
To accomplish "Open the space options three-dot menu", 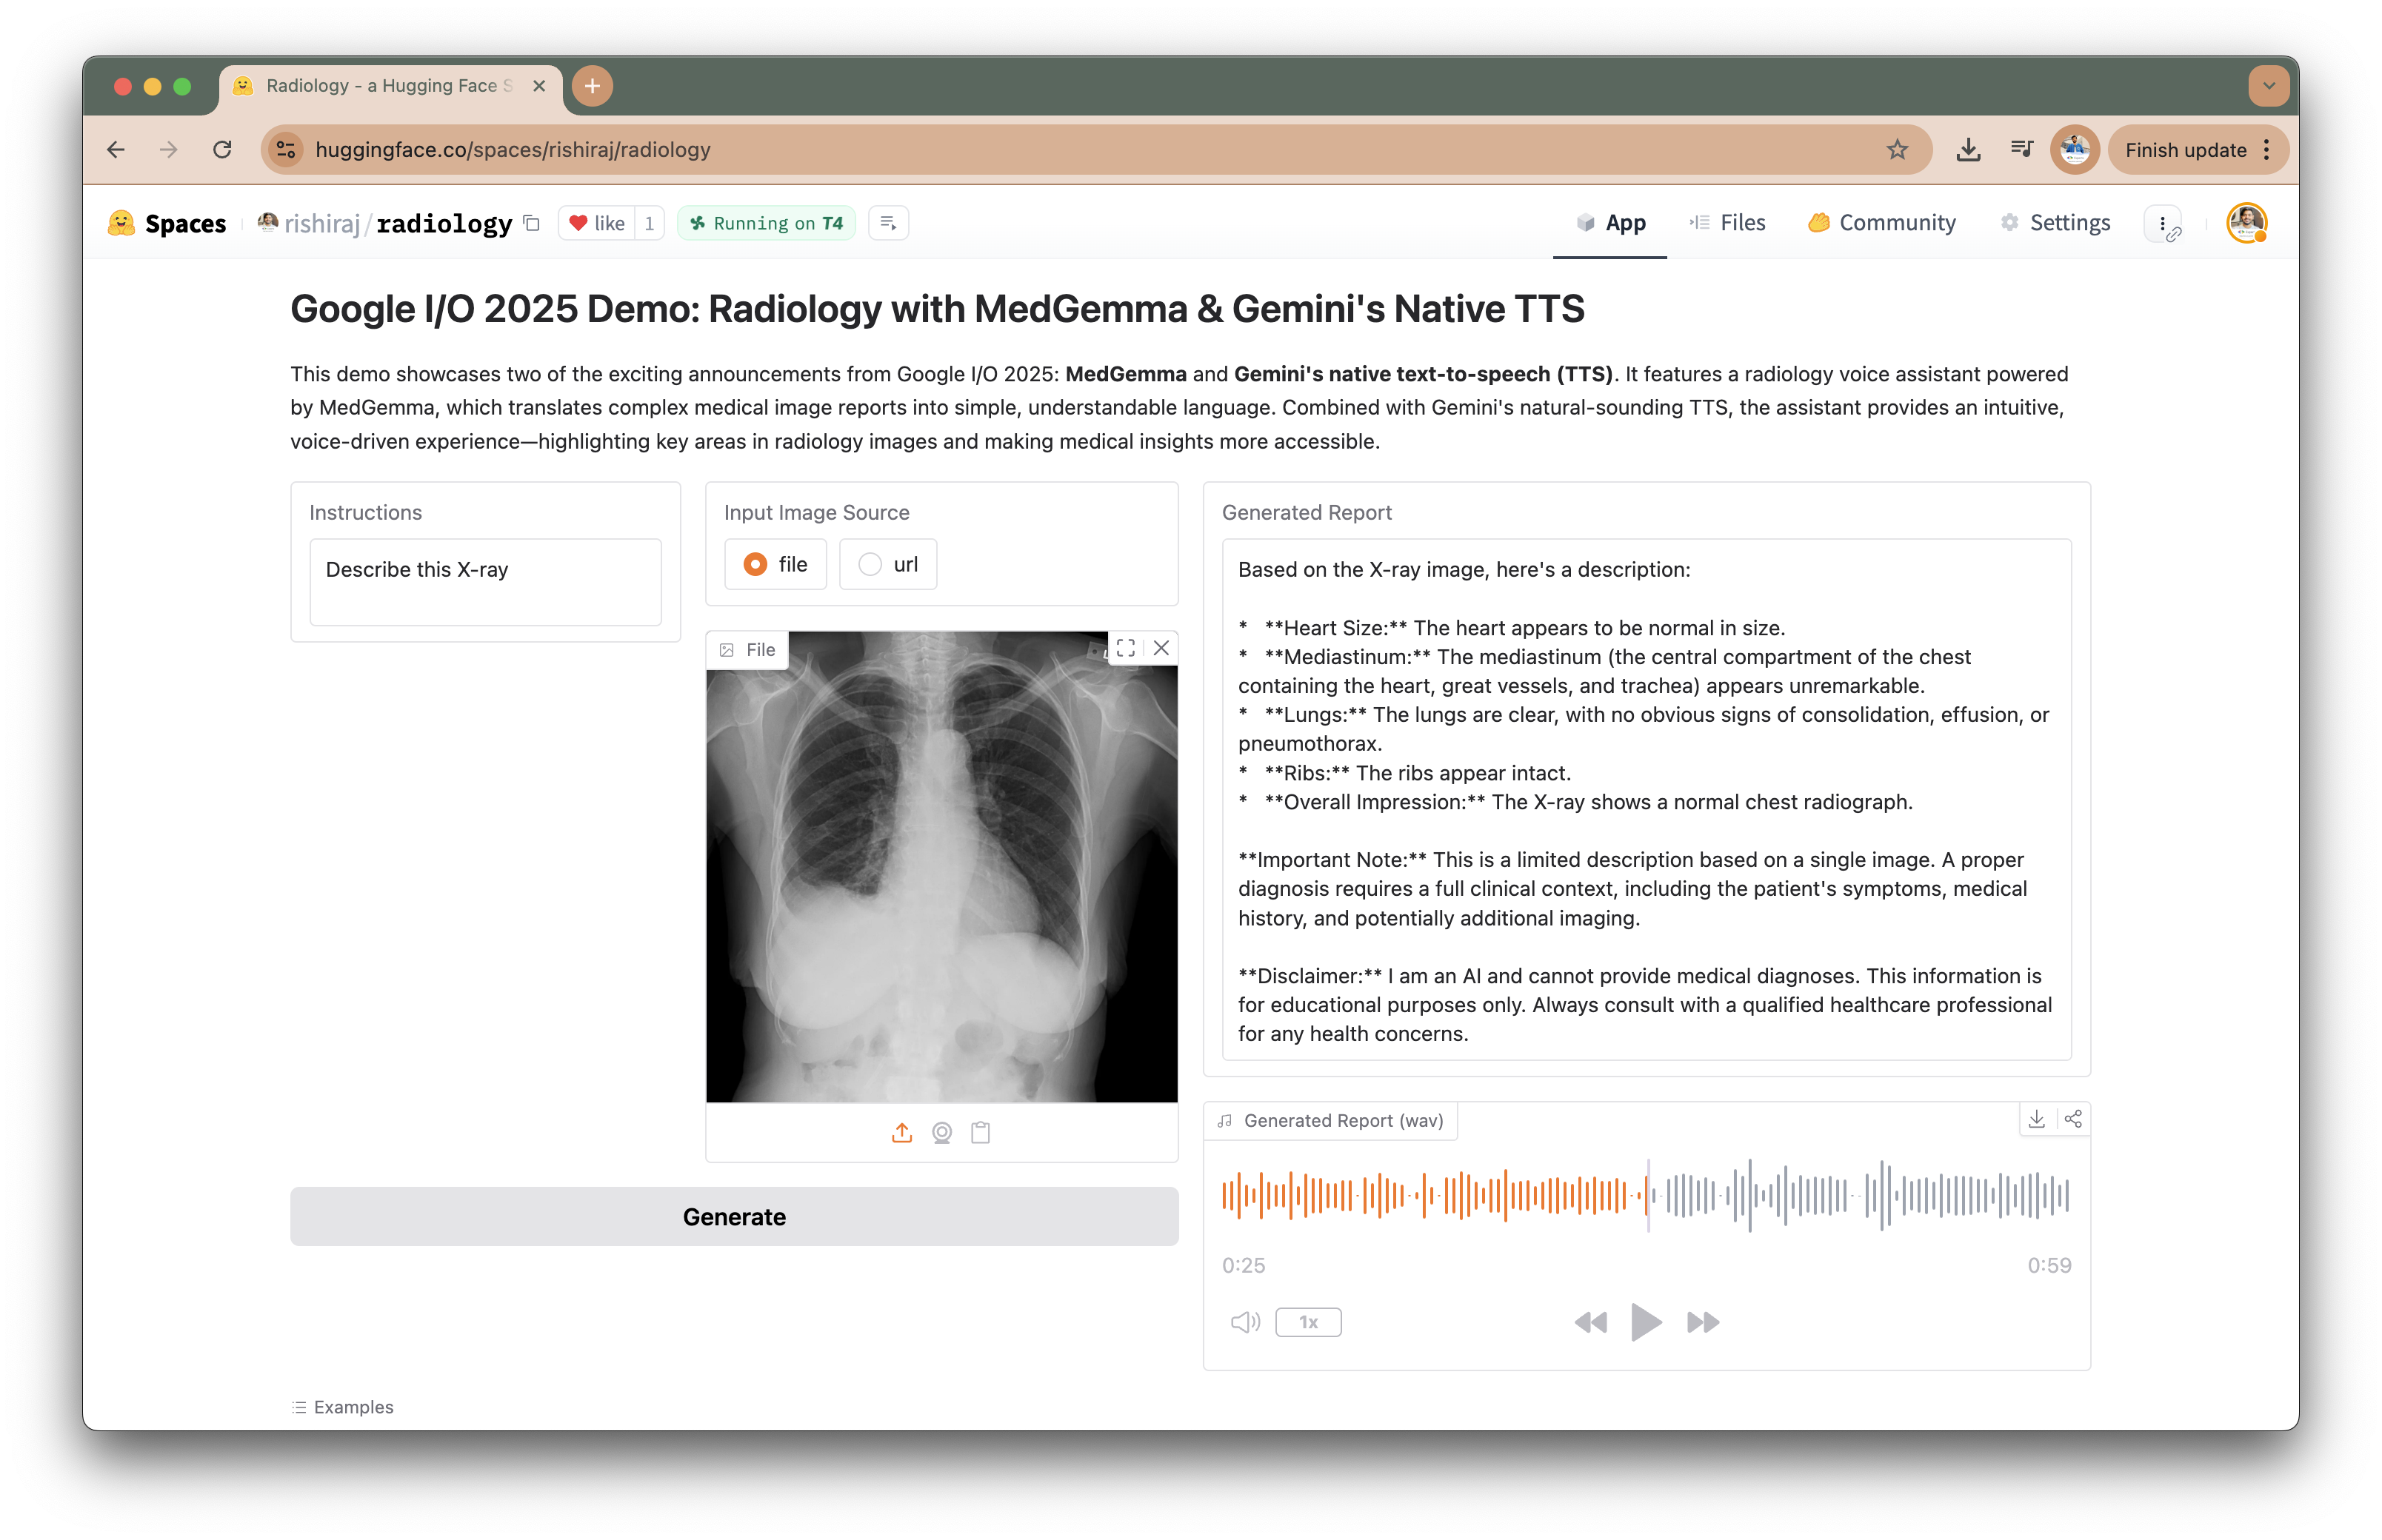I will click(2163, 224).
